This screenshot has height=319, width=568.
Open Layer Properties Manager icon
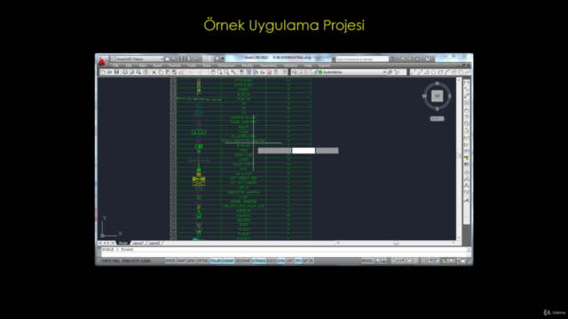(x=295, y=72)
